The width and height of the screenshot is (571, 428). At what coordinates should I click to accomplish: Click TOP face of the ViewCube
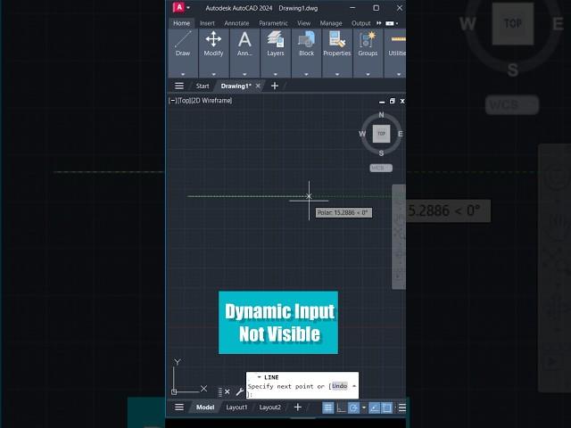pos(381,134)
